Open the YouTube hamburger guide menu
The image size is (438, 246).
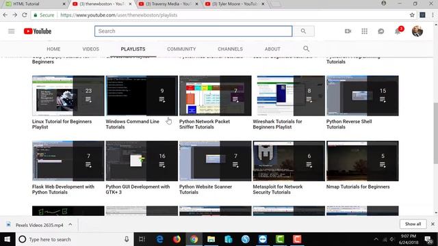point(11,31)
